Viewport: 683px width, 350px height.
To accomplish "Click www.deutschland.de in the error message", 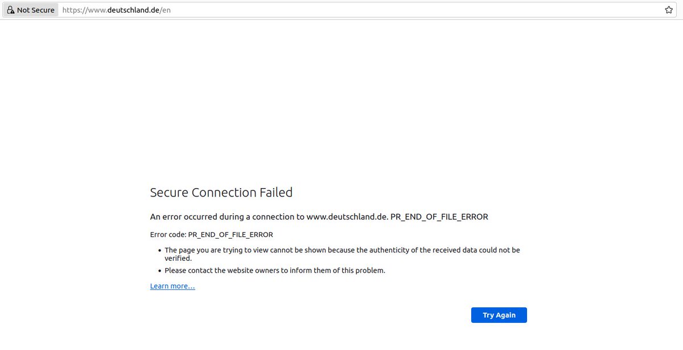I will pyautogui.click(x=347, y=217).
